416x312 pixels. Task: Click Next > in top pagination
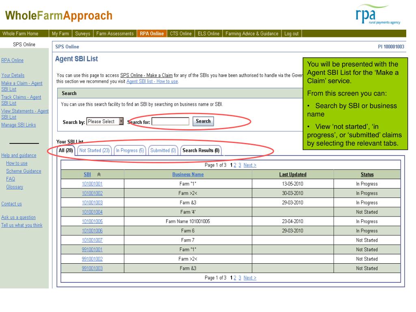pos(250,165)
